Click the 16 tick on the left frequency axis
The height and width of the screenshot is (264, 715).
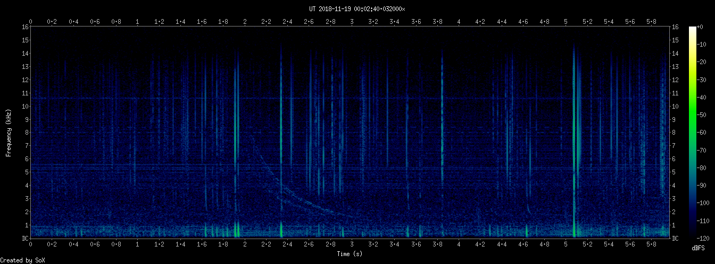24,27
